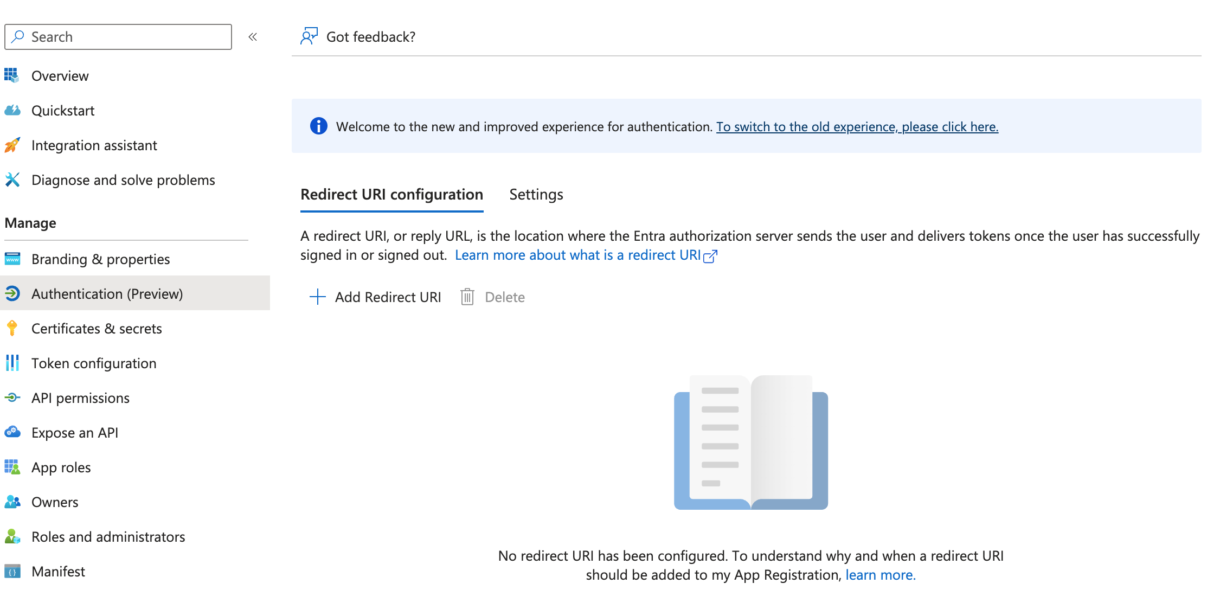Click the open book illustration
1207x590 pixels.
(x=751, y=441)
